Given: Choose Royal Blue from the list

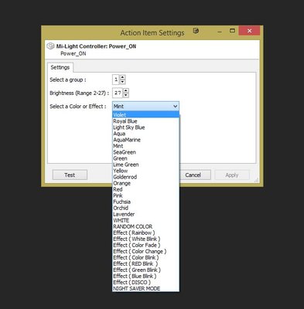Looking at the screenshot, I should (145, 121).
